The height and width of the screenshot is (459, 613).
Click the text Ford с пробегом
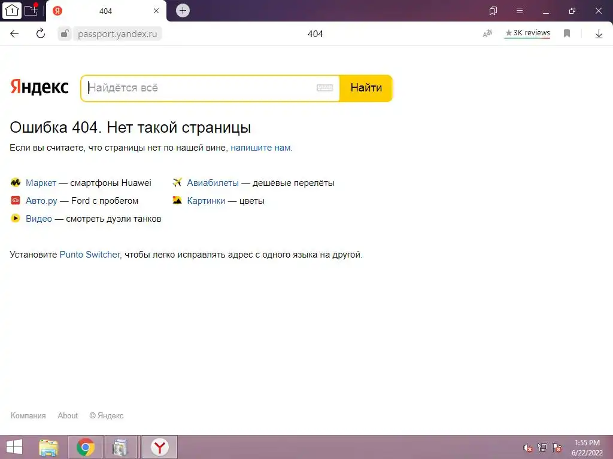pyautogui.click(x=105, y=201)
